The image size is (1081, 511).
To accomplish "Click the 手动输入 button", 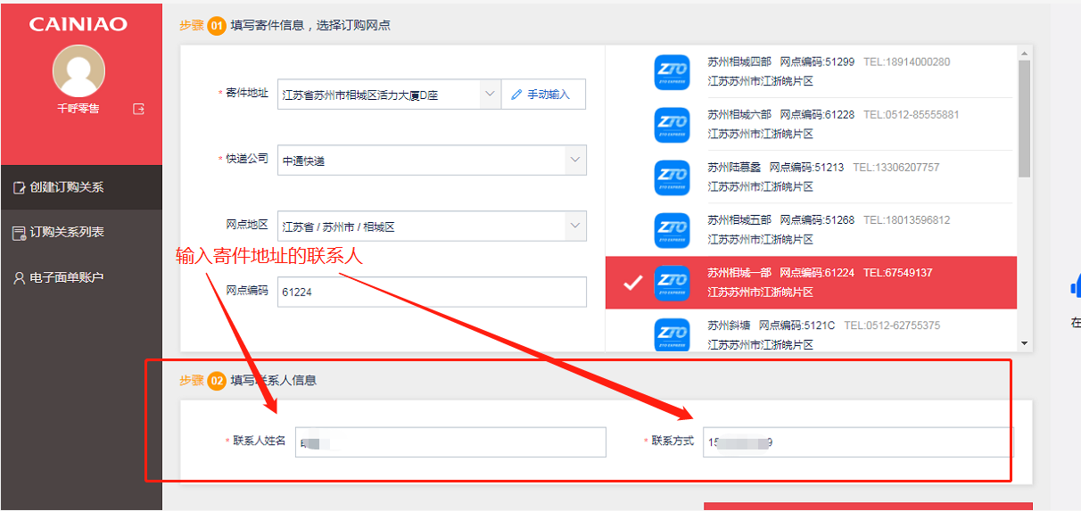I will click(x=543, y=94).
